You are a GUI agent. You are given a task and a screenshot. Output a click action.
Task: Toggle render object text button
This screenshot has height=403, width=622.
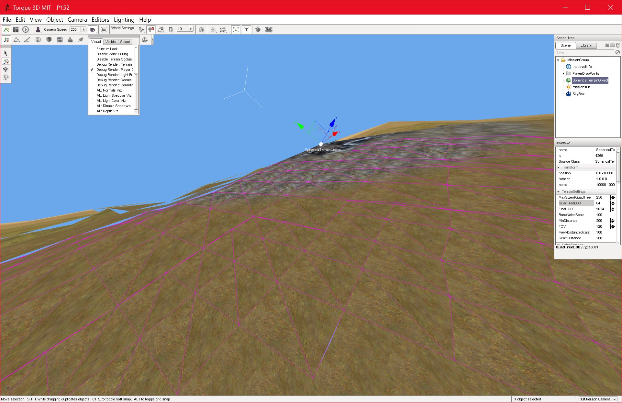(x=247, y=29)
